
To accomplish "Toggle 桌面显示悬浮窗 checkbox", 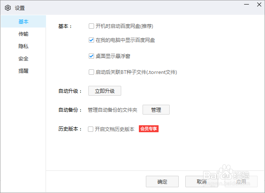I will click(91, 56).
